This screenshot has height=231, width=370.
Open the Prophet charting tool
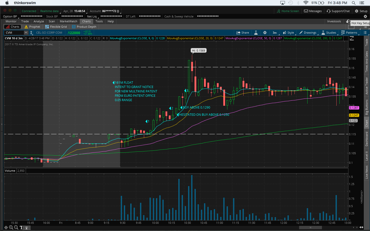pyautogui.click(x=32, y=27)
